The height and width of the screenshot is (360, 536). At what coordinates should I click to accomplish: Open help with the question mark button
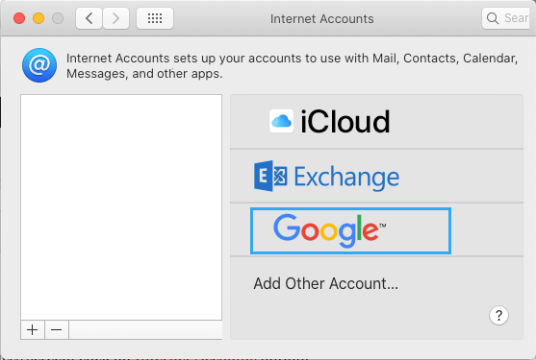click(498, 315)
